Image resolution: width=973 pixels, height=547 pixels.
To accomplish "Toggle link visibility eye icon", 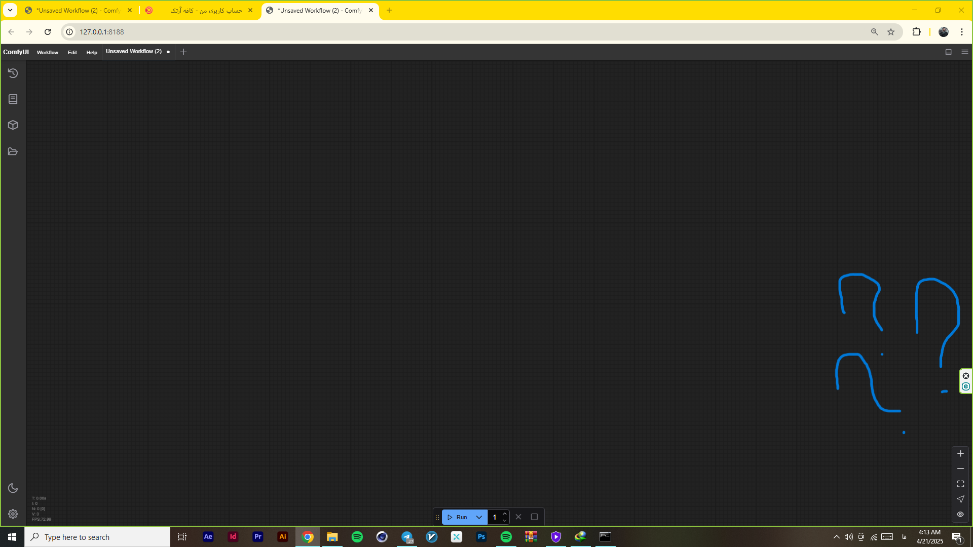I will pyautogui.click(x=960, y=515).
